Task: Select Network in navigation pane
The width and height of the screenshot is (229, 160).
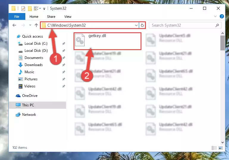Action: pyautogui.click(x=29, y=114)
